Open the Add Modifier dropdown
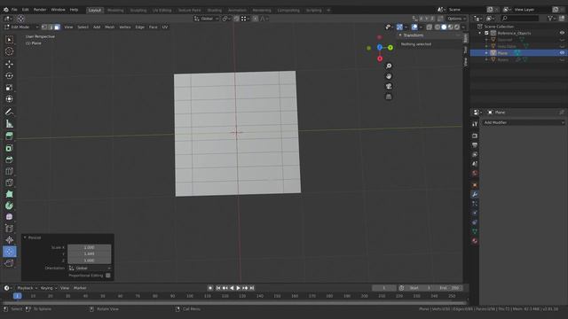This screenshot has height=319, width=568. pos(524,122)
